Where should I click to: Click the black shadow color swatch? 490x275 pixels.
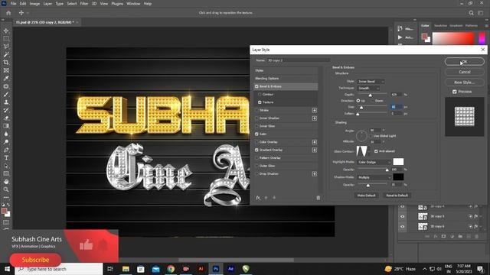click(x=398, y=177)
